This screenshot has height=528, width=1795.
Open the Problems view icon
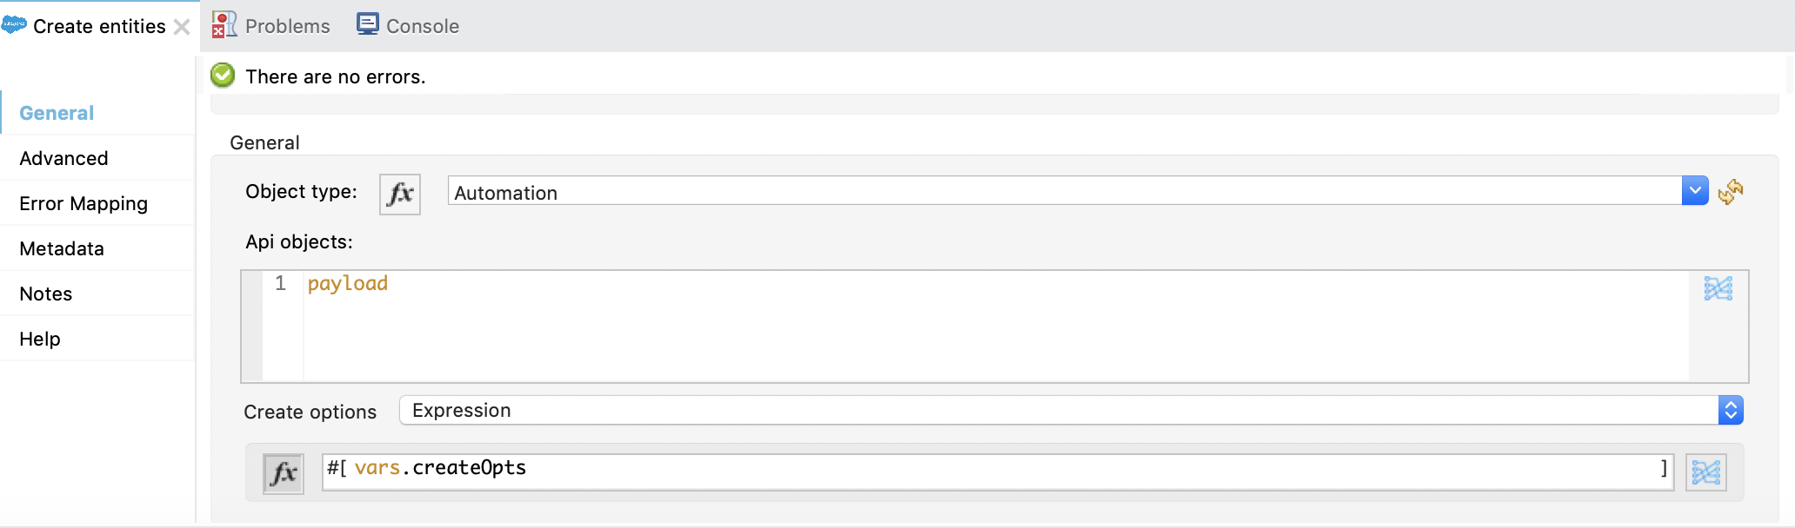tap(224, 25)
